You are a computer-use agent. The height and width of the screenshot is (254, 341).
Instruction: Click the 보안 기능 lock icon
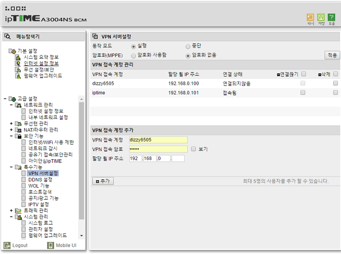[x=18, y=136]
